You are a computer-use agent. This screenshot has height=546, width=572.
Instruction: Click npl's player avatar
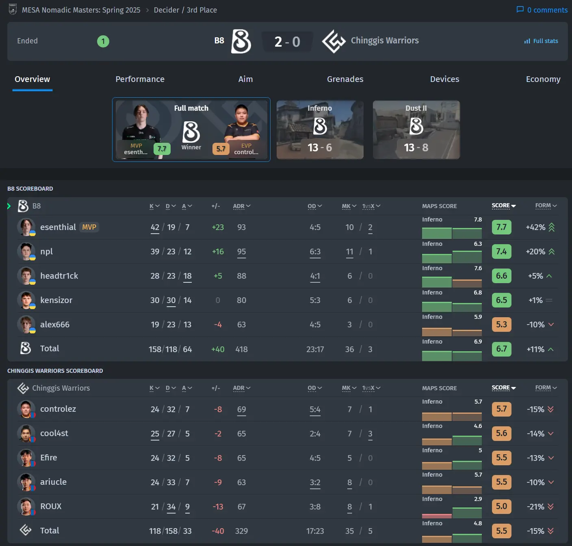(26, 252)
